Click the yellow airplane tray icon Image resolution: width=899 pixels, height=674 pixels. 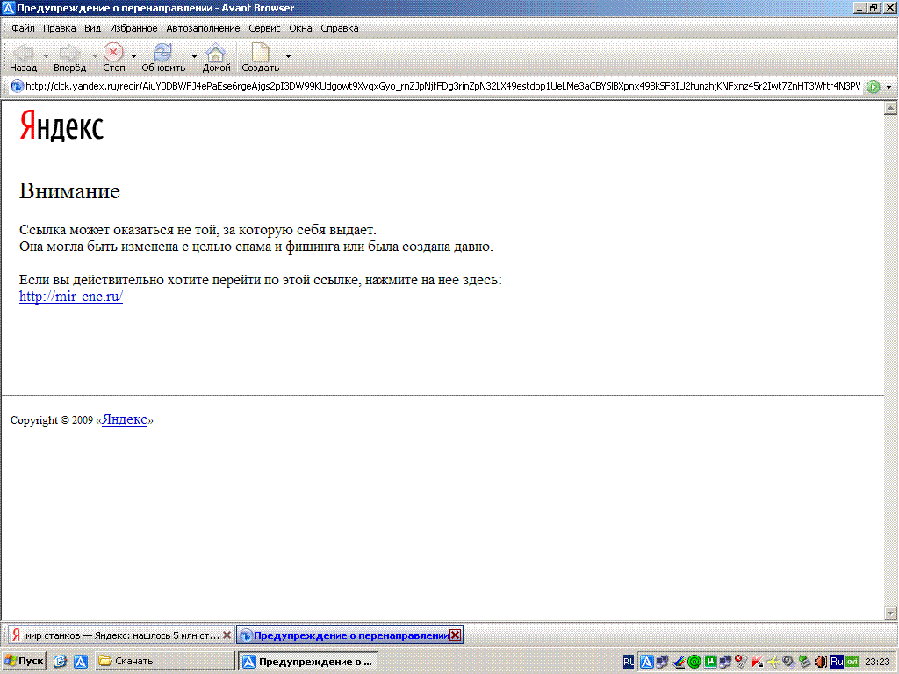773,662
